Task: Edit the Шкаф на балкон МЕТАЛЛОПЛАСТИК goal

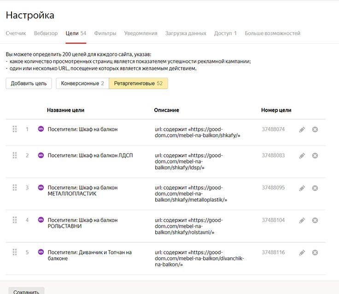Action: coord(302,188)
